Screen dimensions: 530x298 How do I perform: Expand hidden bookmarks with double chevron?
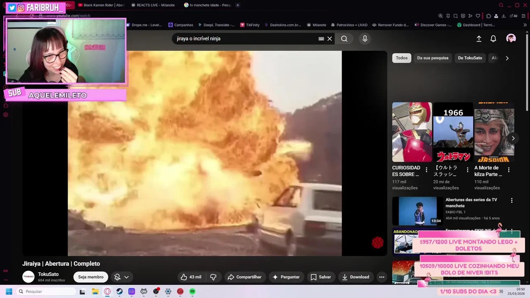click(x=525, y=25)
